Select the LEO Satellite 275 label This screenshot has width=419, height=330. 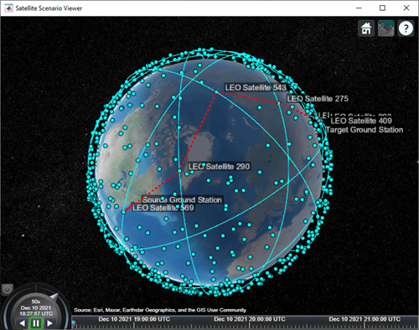point(318,99)
